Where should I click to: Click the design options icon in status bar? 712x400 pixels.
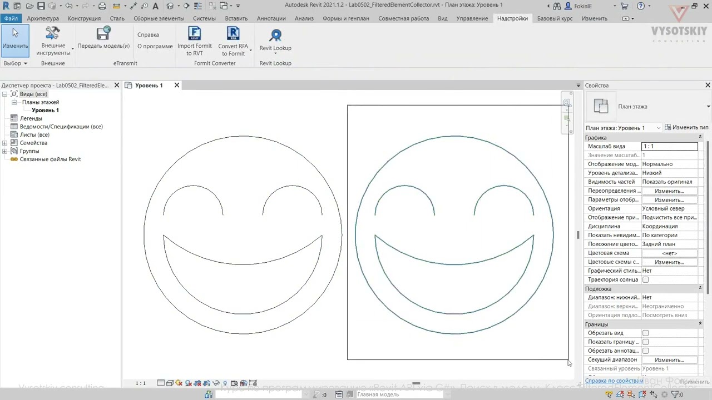[x=339, y=394]
